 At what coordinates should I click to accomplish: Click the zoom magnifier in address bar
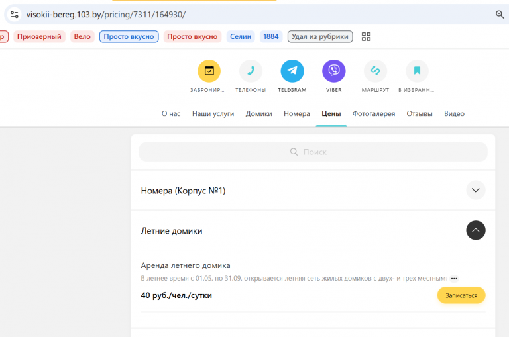click(500, 15)
